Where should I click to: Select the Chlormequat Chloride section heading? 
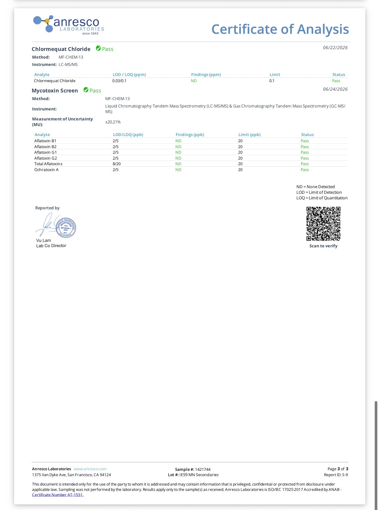(x=61, y=49)
